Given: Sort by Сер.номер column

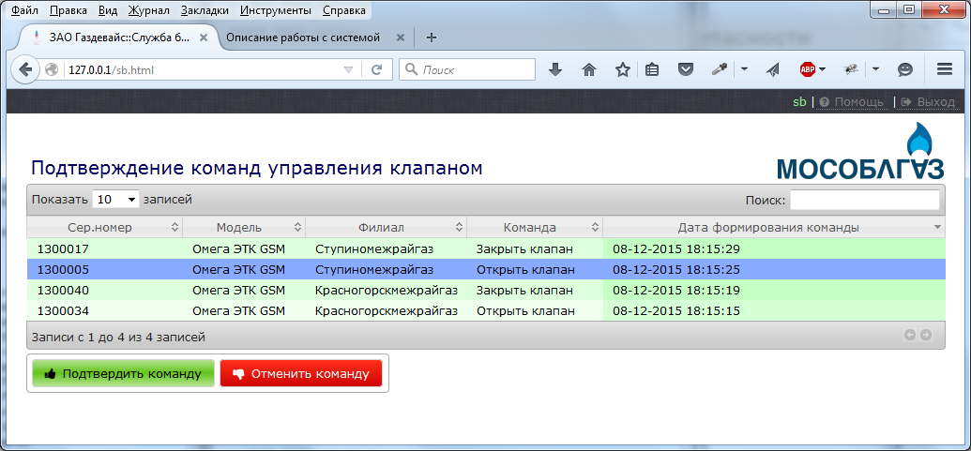Looking at the screenshot, I should point(105,227).
